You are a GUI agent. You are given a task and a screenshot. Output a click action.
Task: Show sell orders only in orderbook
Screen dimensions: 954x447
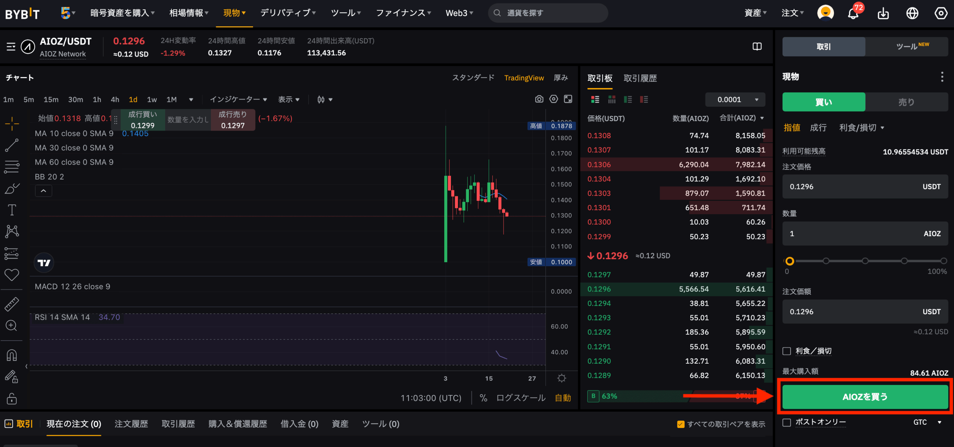click(x=644, y=99)
